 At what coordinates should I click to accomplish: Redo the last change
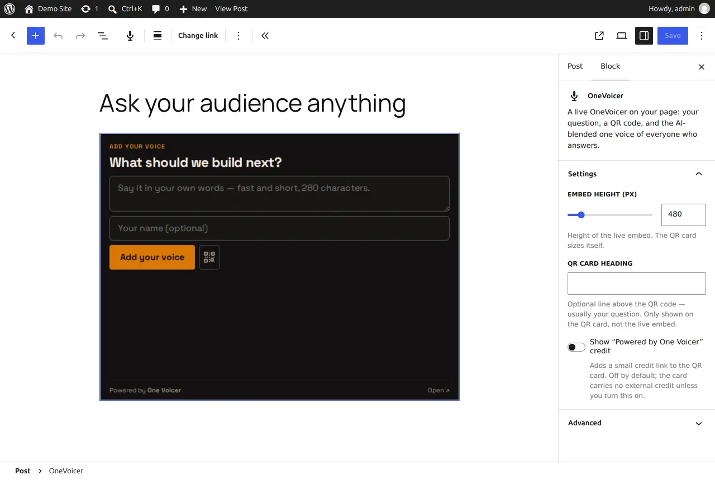pos(80,36)
